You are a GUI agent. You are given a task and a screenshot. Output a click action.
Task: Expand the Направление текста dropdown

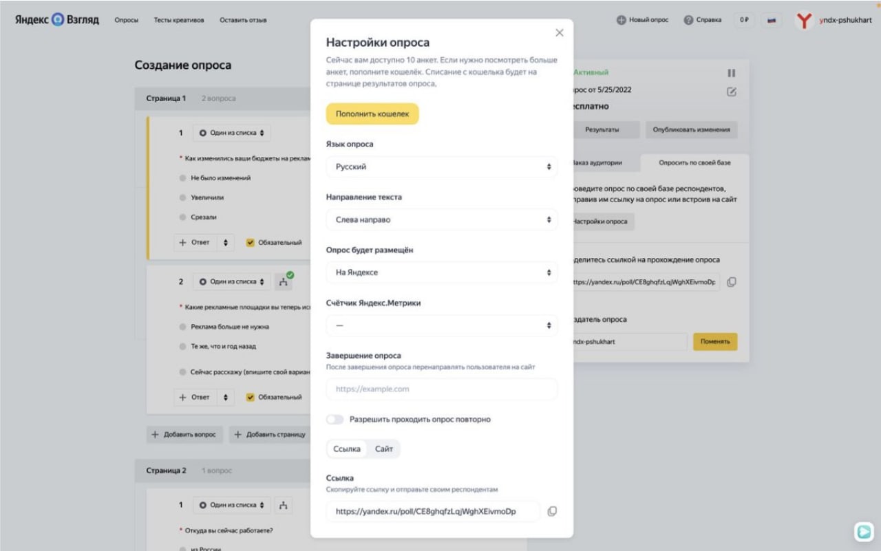click(x=442, y=219)
